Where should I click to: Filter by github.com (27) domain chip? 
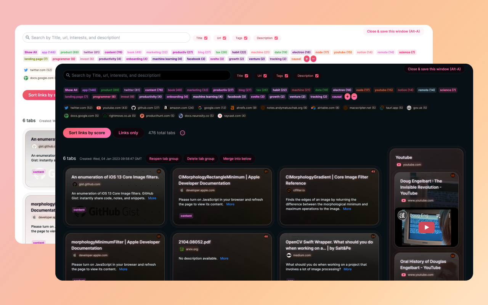pos(145,108)
